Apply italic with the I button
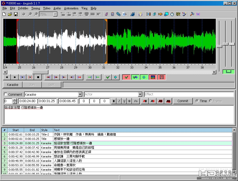Screen dimensions: 238x181 coord(119,101)
